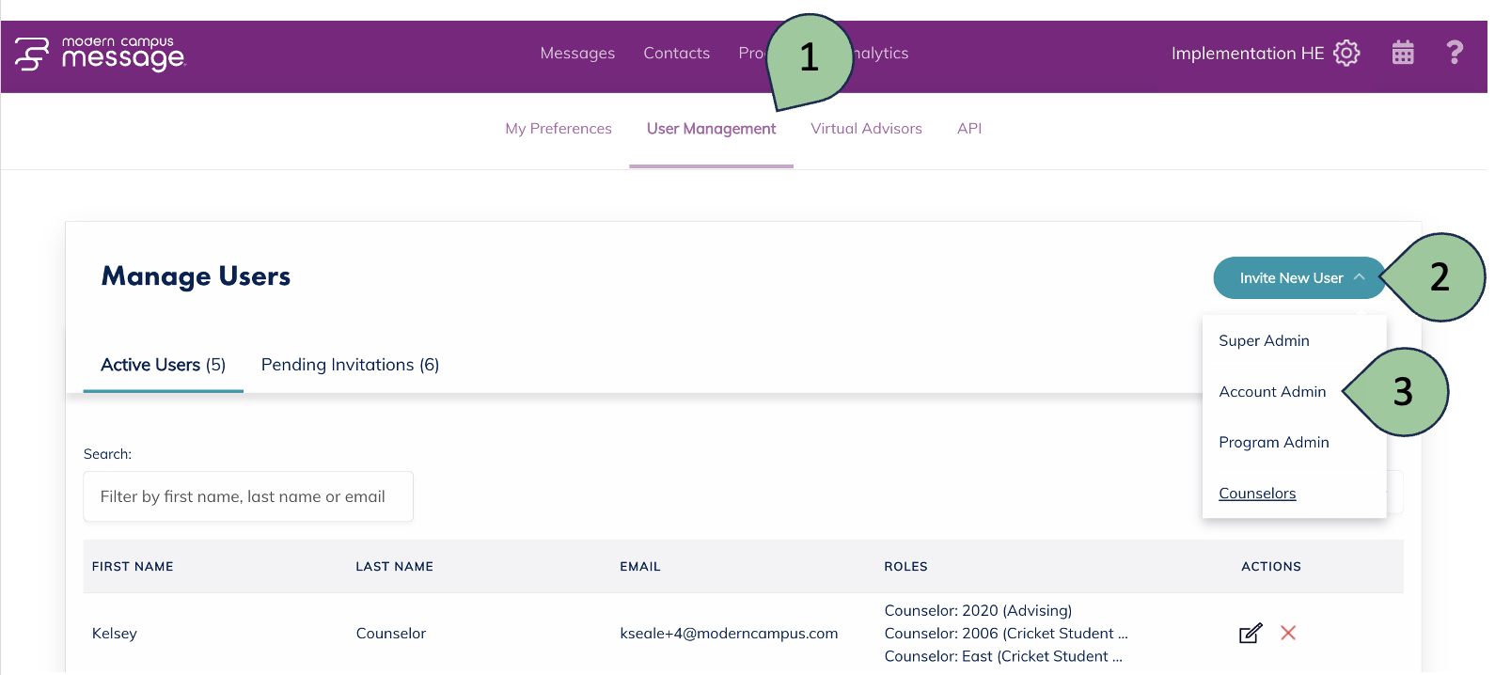Screen dimensions: 1495x675
Task: Open the My Preferences tab
Action: (559, 129)
